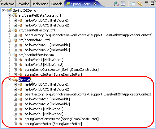Click bean icon of springDemoConstructor under Service
156x129 pixels.
coord(21,119)
